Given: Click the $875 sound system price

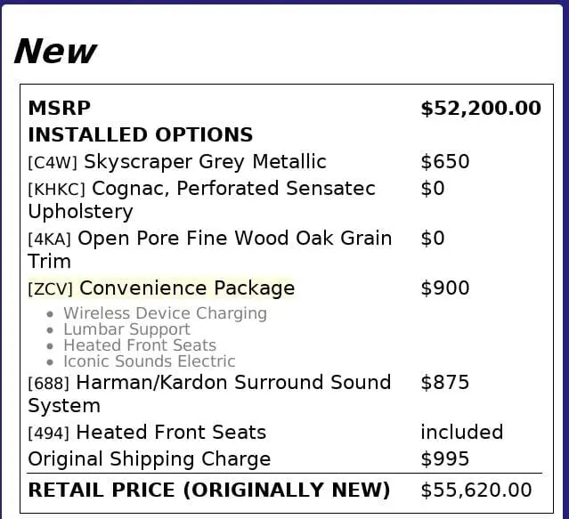Looking at the screenshot, I should tap(444, 383).
